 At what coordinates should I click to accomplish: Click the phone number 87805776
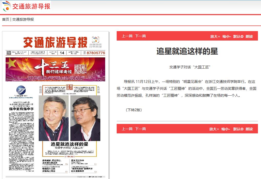point(96,53)
